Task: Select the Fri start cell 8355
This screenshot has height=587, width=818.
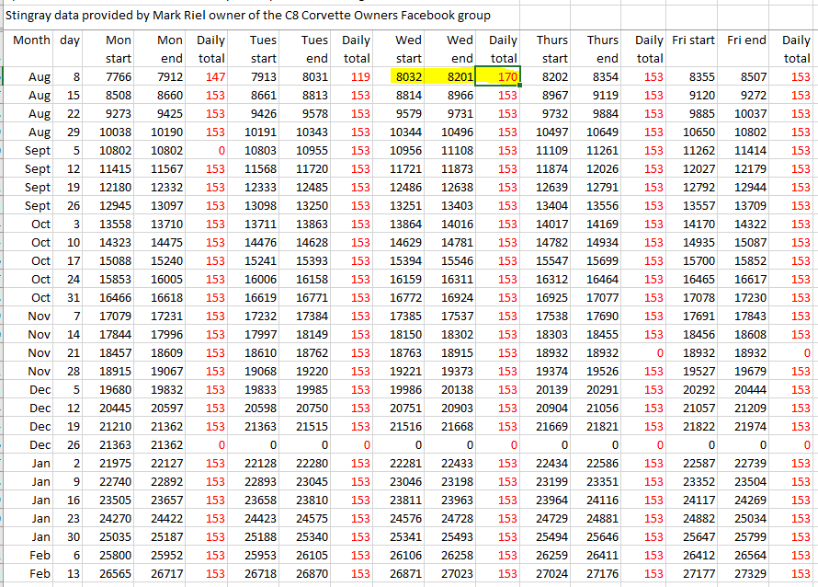Action: [695, 77]
